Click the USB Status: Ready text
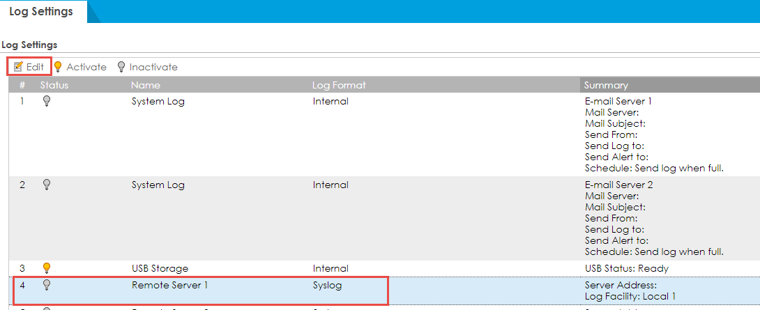The width and height of the screenshot is (760, 310). (627, 268)
